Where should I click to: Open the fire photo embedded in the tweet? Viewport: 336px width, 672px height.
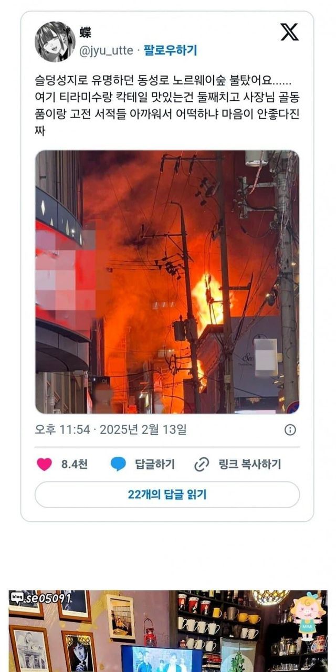167,282
